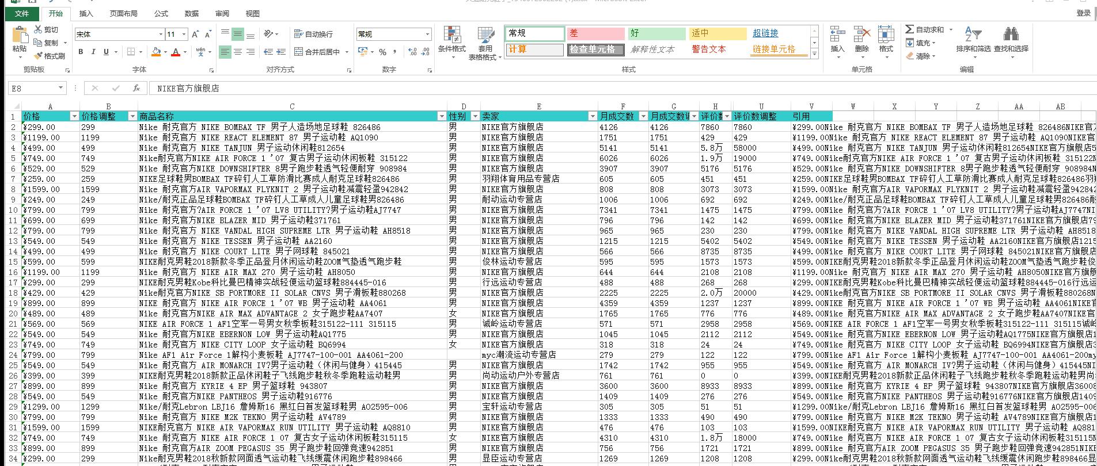Click the 登录 sign-in link

point(1083,13)
